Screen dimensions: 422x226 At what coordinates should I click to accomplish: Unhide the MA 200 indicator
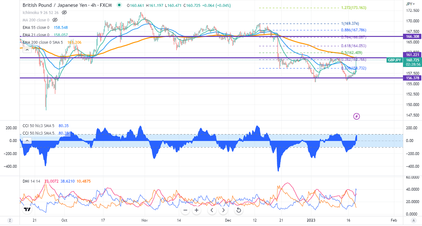pos(55,20)
